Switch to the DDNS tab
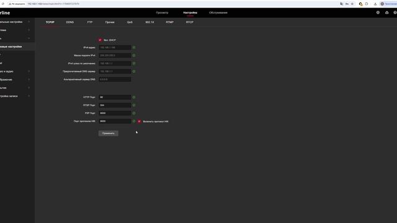This screenshot has height=223, width=397. pos(70,22)
